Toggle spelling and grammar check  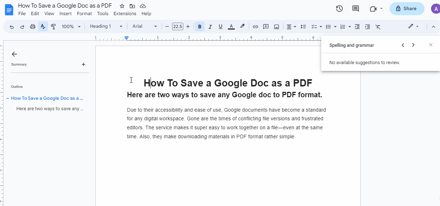click(x=43, y=27)
